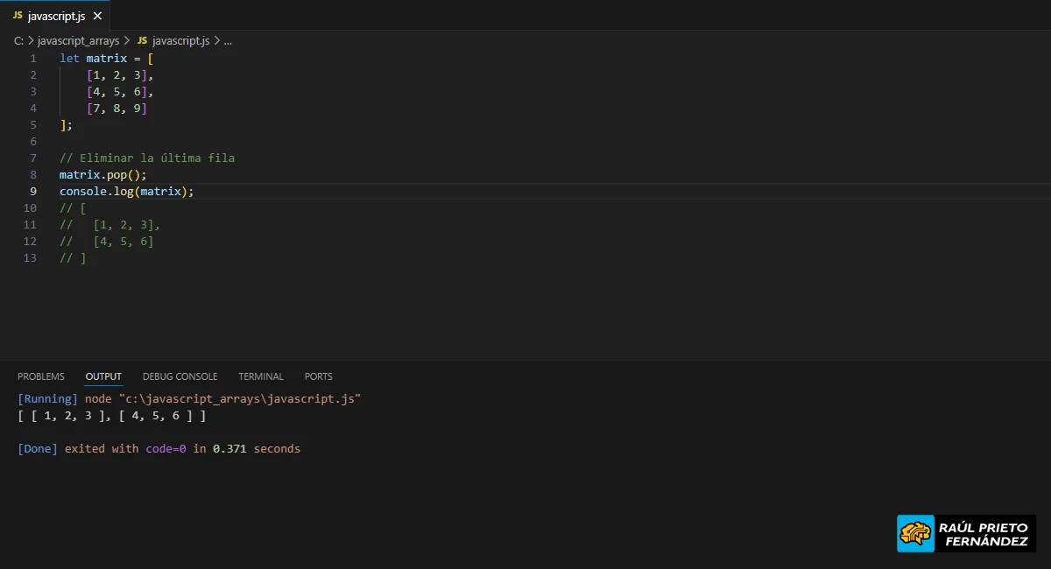Click line number 8 in the gutter
1051x569 pixels.
pyautogui.click(x=32, y=174)
